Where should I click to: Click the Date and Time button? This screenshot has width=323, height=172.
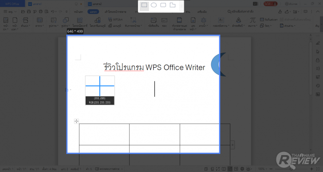click(268, 20)
